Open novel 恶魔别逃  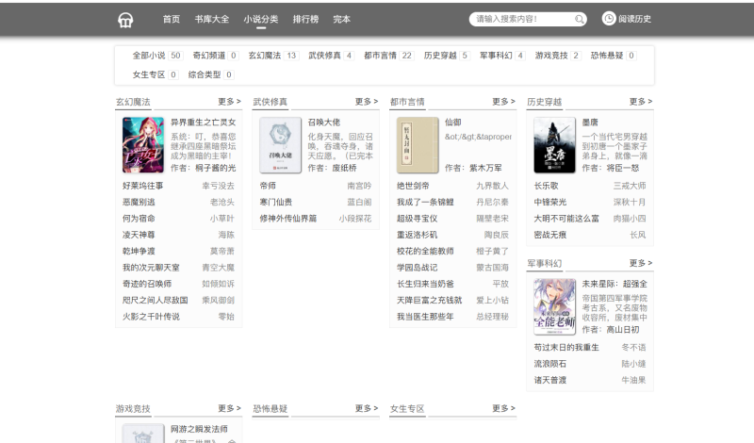pos(139,202)
